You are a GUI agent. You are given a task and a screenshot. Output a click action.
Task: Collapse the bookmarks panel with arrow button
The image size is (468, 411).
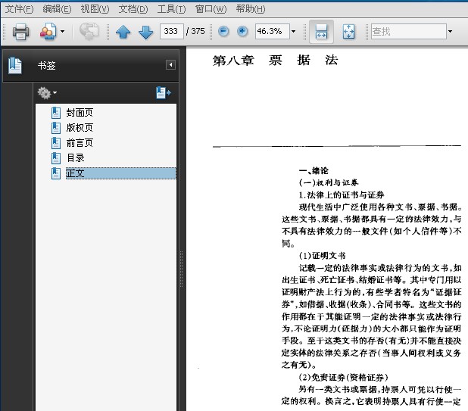pos(170,65)
